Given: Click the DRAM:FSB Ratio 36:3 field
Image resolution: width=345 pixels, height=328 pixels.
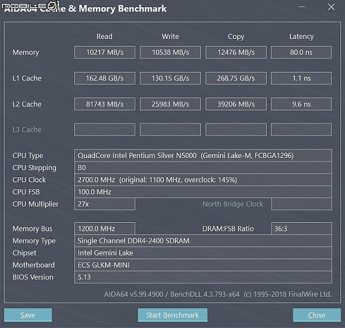Looking at the screenshot, I should (x=301, y=229).
